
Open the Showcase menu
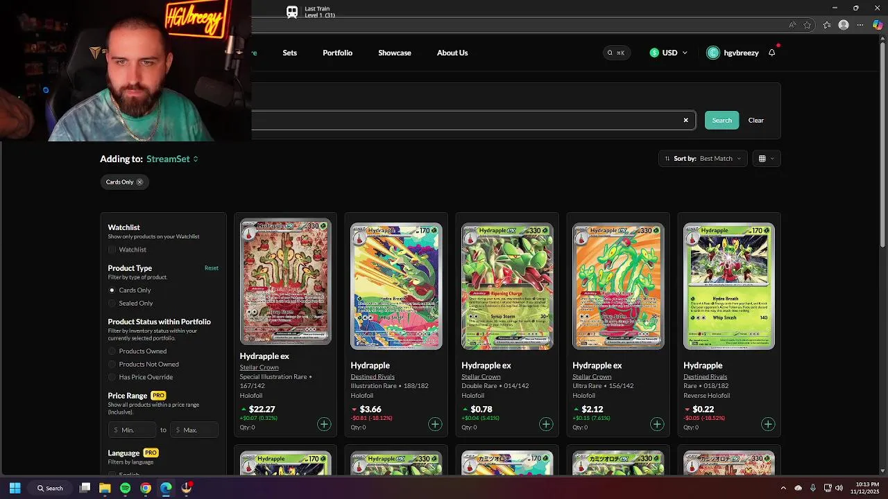point(395,53)
